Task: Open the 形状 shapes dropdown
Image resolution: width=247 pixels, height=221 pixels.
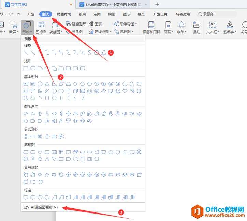Action: 27,28
